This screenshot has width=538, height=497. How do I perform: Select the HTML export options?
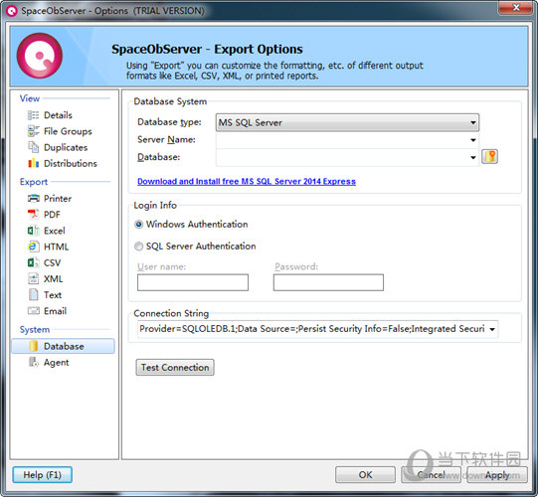[x=56, y=247]
